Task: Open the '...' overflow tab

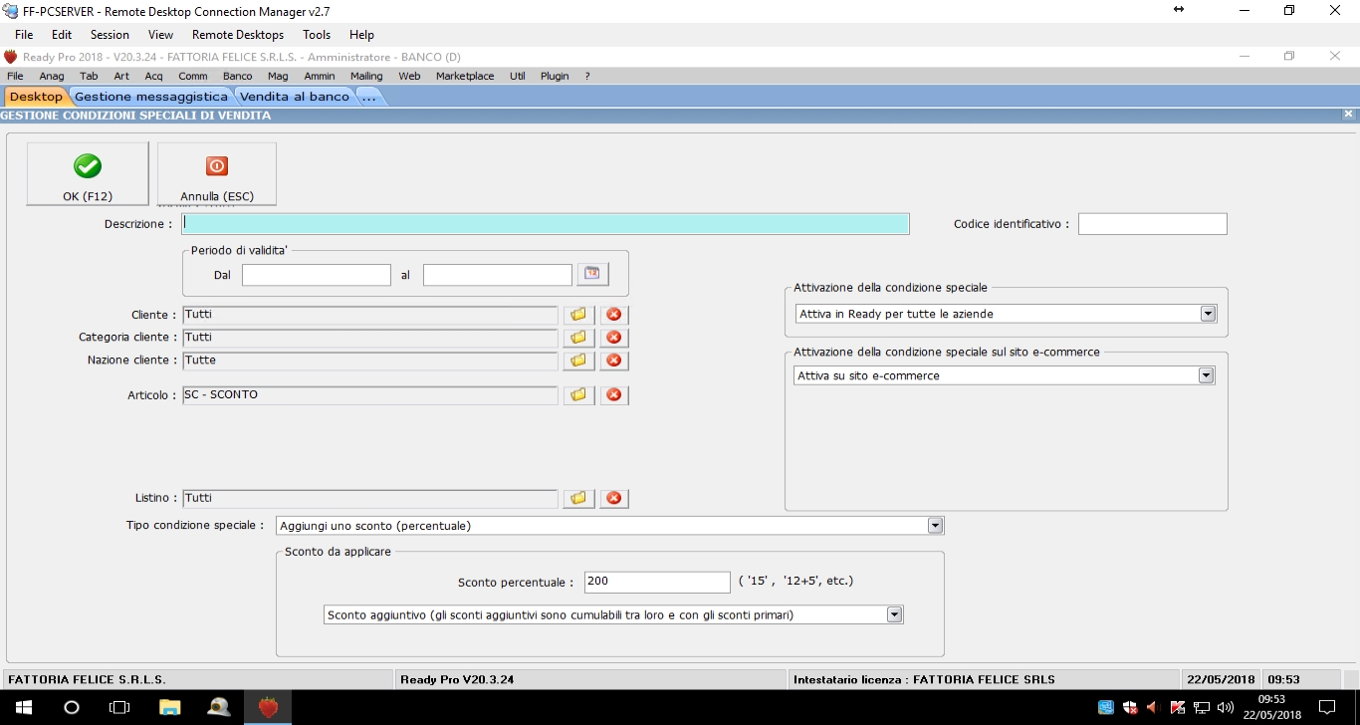Action: tap(368, 97)
